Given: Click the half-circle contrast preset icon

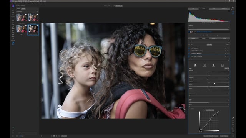Looking at the screenshot, I should tap(204, 65).
